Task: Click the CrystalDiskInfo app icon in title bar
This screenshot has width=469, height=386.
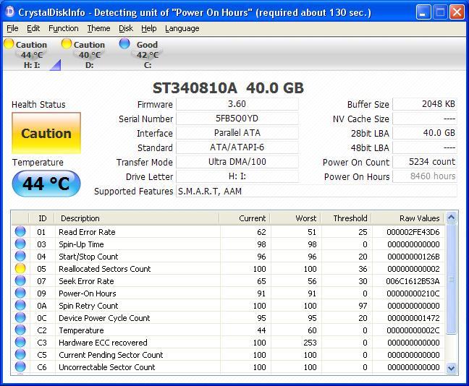Action: click(10, 12)
